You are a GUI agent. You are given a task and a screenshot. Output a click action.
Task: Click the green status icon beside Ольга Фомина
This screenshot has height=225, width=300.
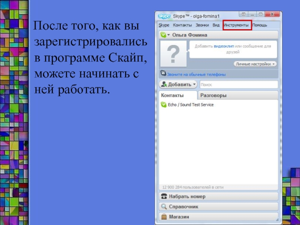tap(163, 35)
